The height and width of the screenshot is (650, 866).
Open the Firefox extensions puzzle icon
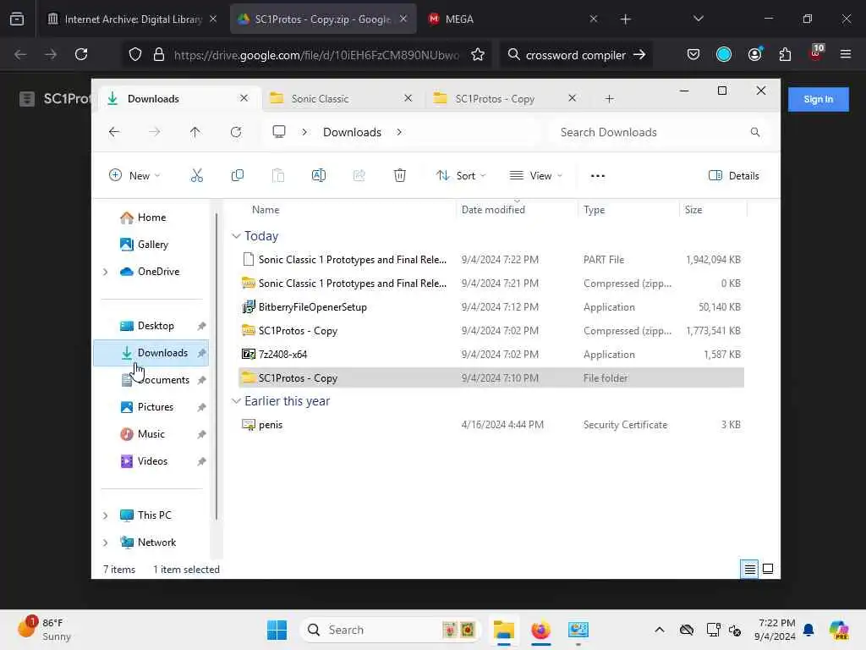(x=785, y=55)
